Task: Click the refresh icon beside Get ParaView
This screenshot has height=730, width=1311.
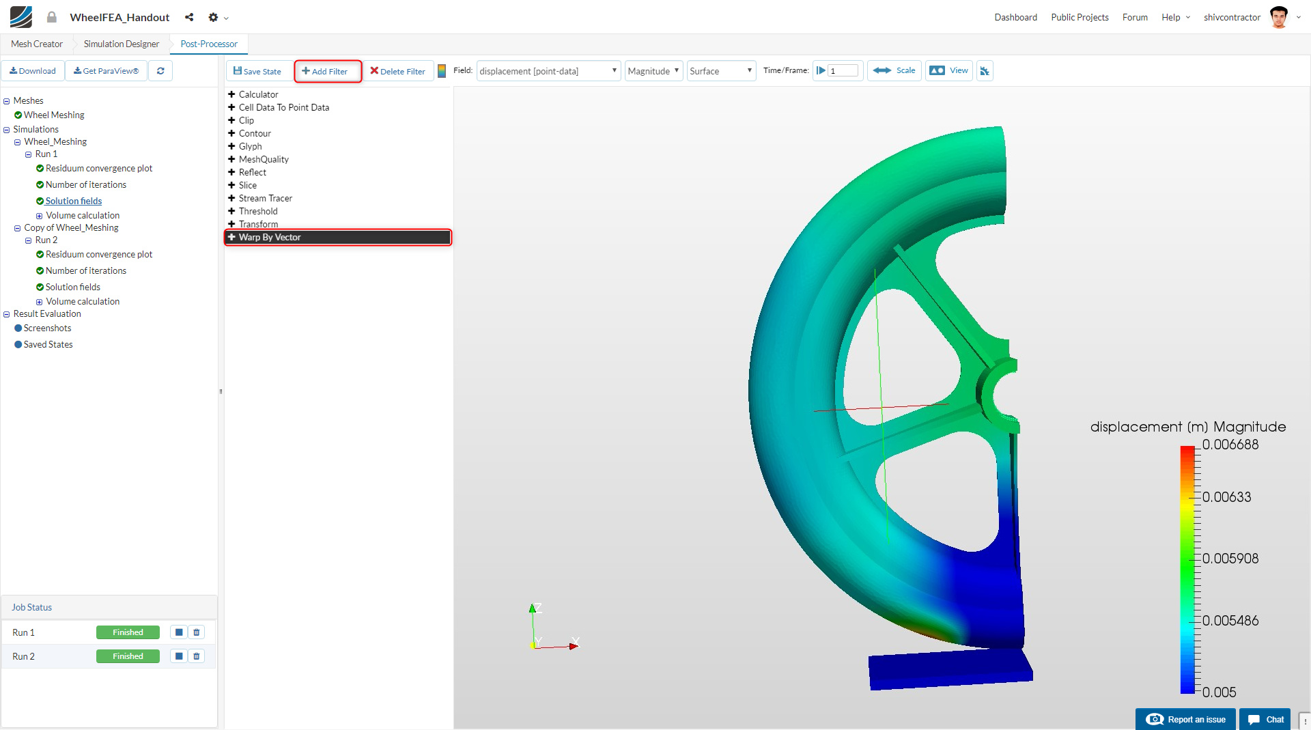Action: (x=160, y=71)
